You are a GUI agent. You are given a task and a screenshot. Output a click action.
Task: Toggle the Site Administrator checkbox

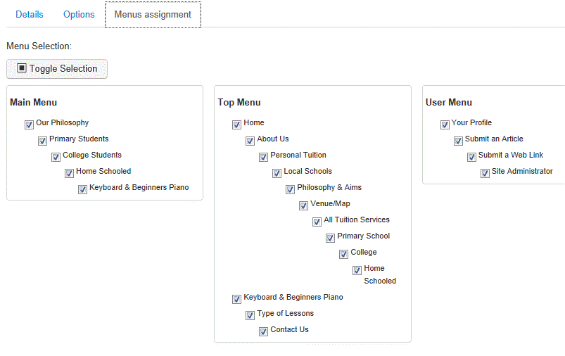click(x=485, y=173)
